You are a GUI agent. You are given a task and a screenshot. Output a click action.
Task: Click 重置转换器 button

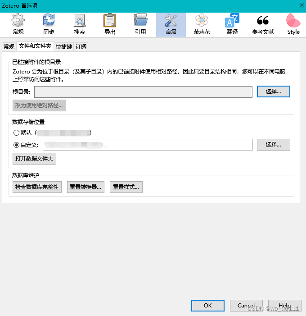[85, 187]
